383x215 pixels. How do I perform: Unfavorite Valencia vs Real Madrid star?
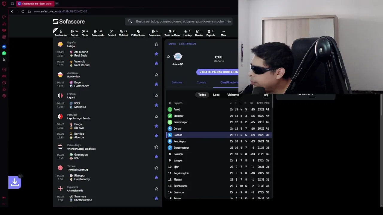[156, 63]
